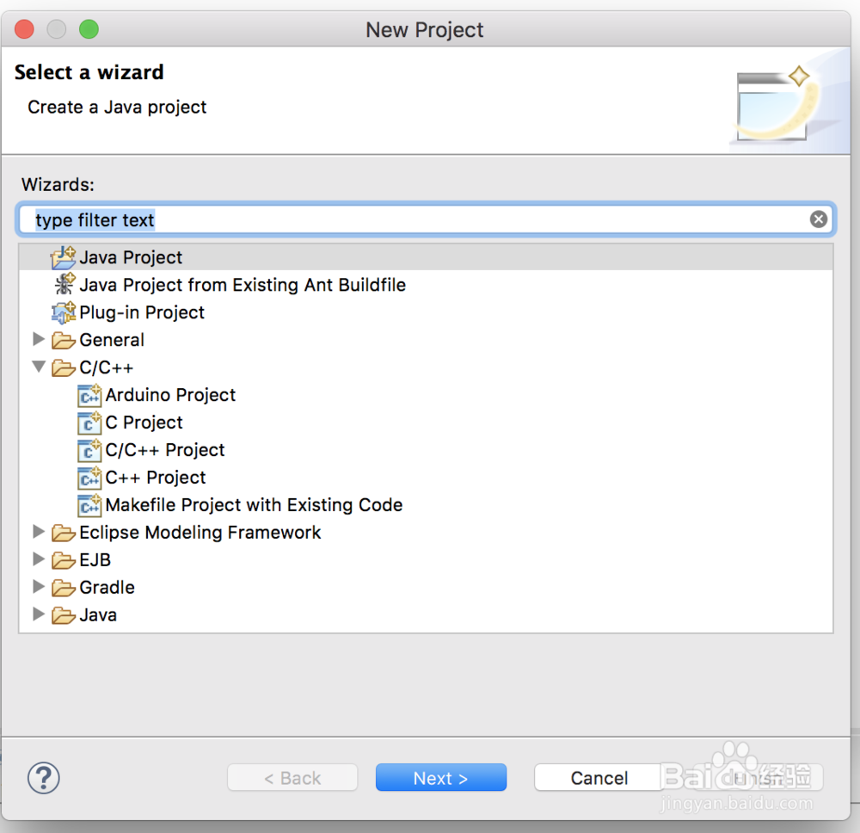This screenshot has width=860, height=833.
Task: Select the Java folder tree item
Action: [98, 615]
